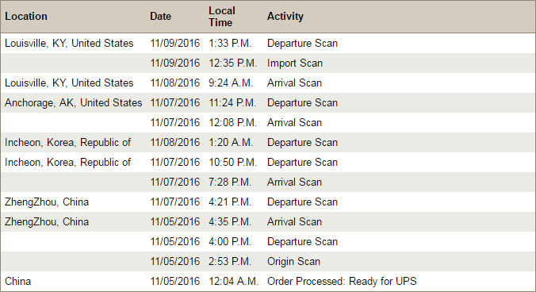Click the Origin Scan activity entry
The height and width of the screenshot is (292, 536).
pos(293,262)
